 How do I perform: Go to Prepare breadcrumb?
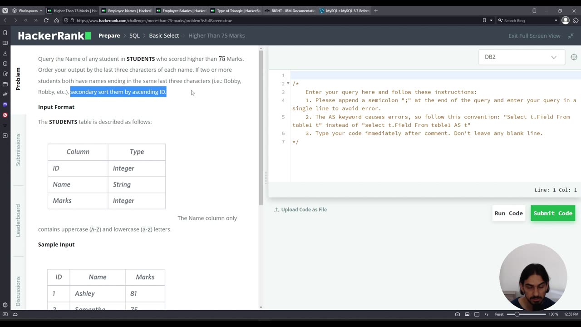coord(109,35)
